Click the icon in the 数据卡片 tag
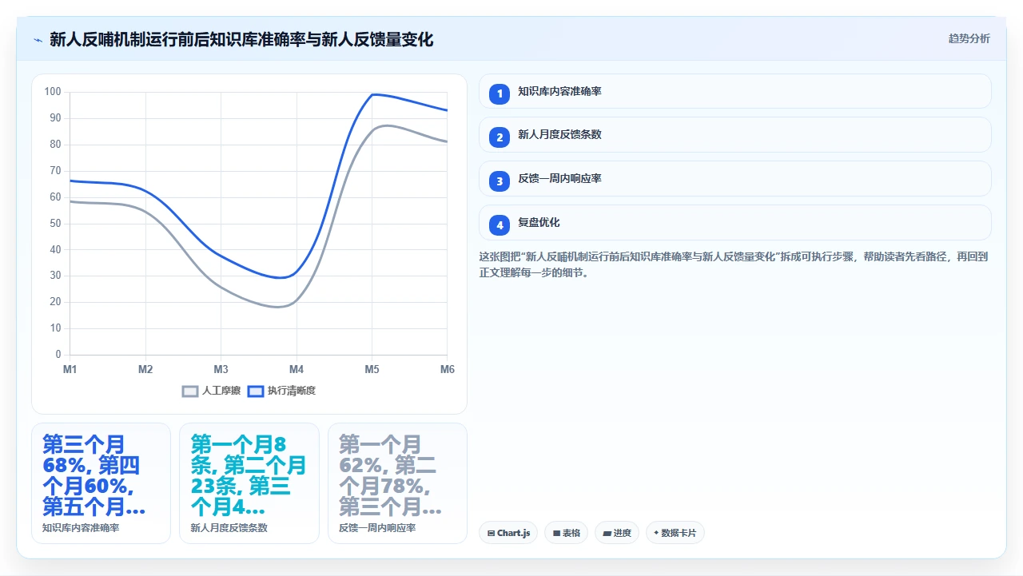 click(657, 533)
